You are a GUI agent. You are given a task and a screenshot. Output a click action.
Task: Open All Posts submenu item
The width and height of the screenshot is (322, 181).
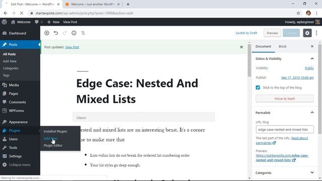click(9, 54)
